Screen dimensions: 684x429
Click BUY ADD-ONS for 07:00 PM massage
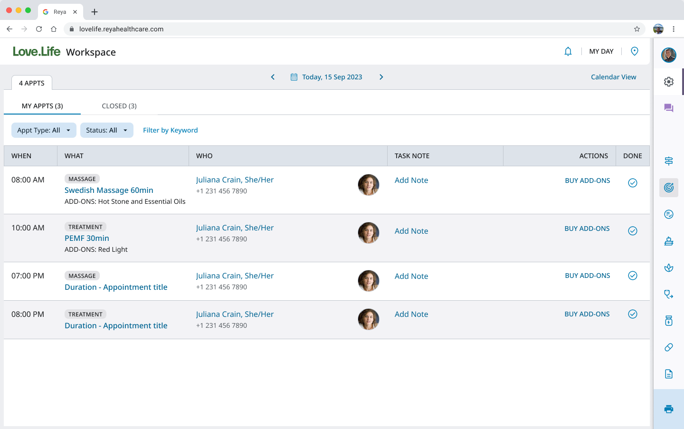[587, 276]
